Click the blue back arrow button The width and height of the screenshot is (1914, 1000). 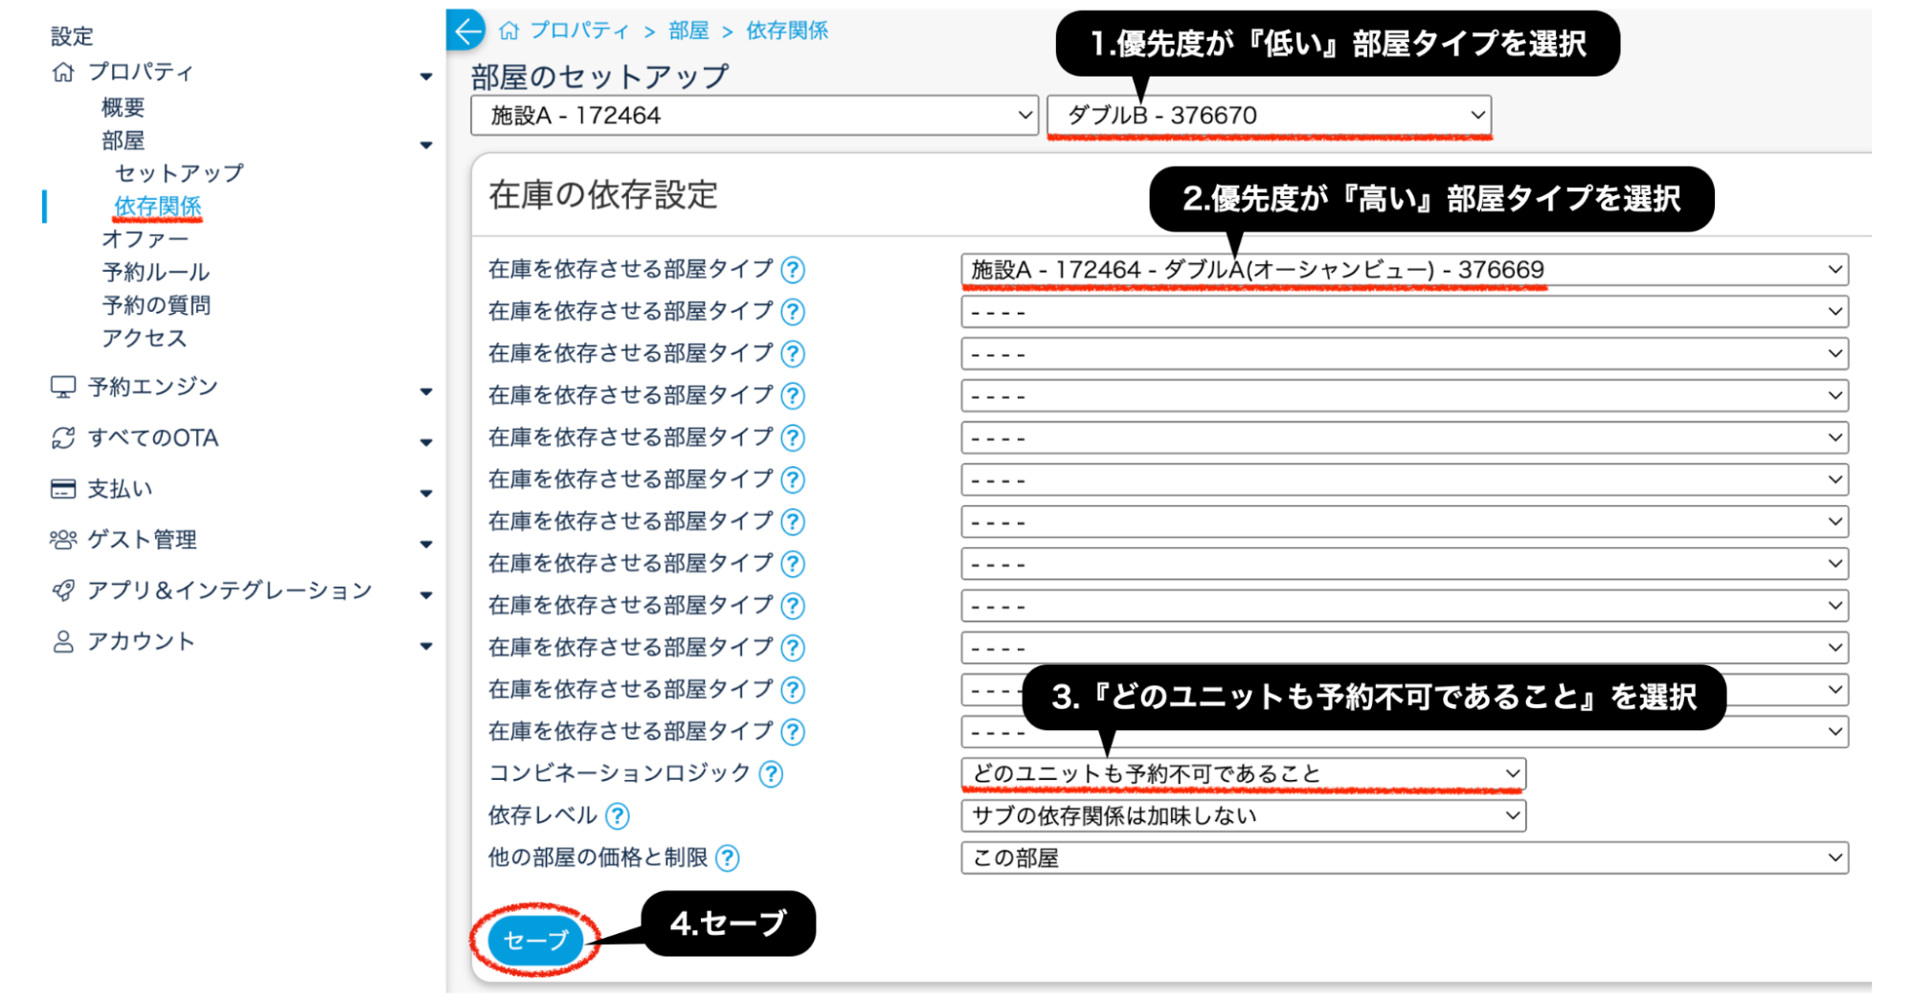point(467,31)
